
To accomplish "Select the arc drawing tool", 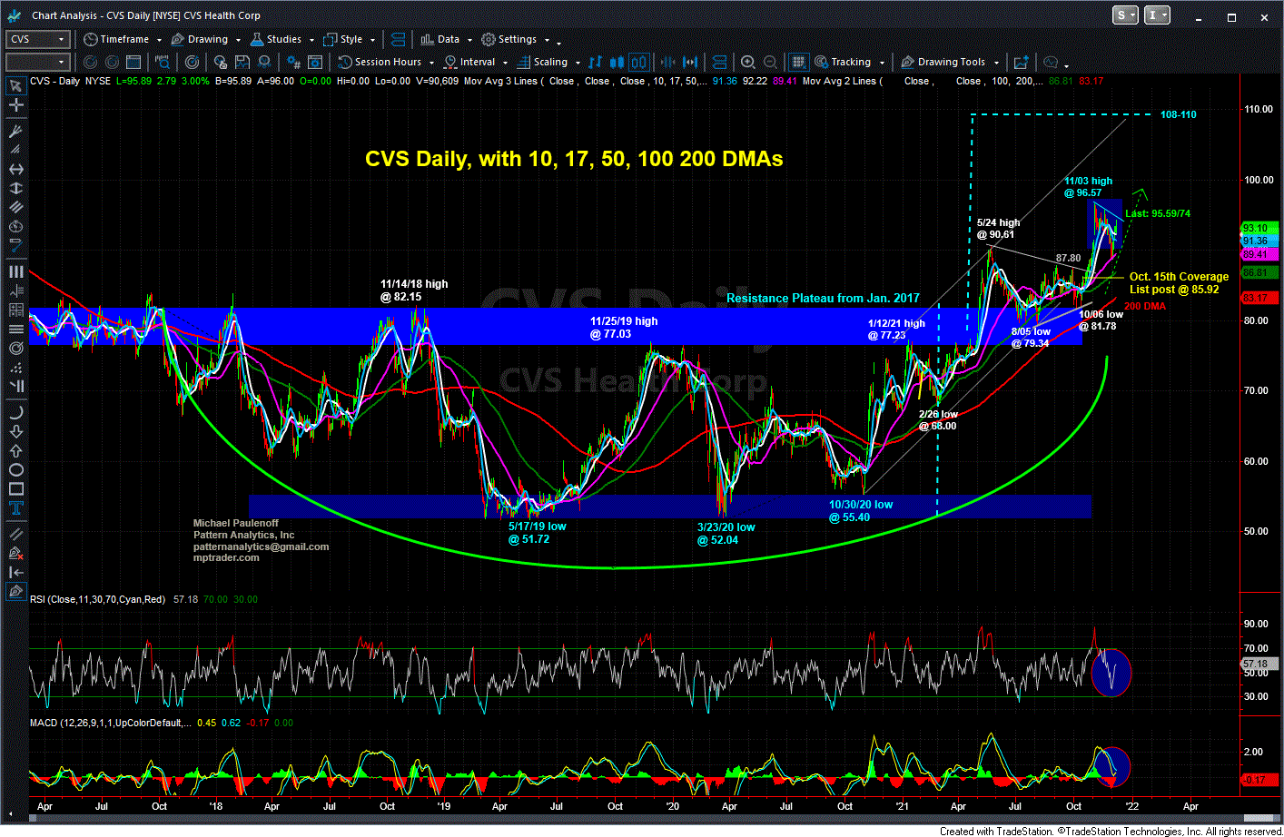I will coord(15,411).
